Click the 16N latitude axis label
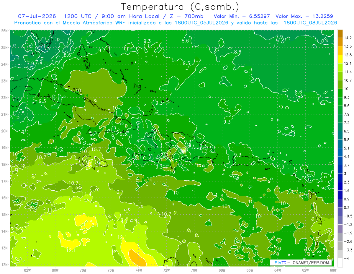The width and height of the screenshot is (354, 274). [x=4, y=198]
